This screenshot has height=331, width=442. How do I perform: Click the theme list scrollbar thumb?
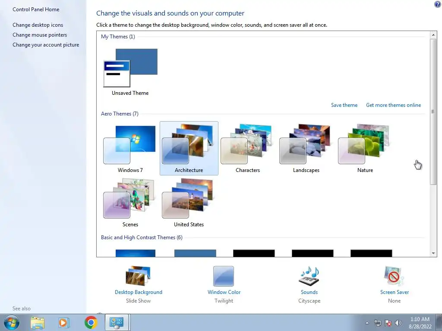tap(433, 112)
